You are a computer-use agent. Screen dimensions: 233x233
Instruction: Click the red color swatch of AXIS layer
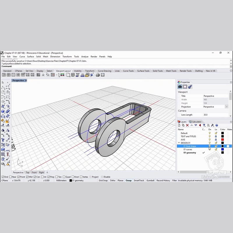[x=223, y=140]
